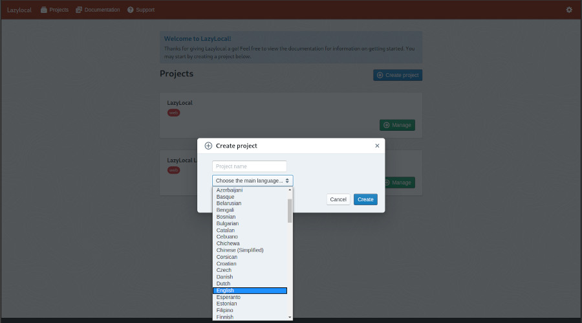Open the Documentation nav item
Screen dimensions: 582x323
coord(98,10)
